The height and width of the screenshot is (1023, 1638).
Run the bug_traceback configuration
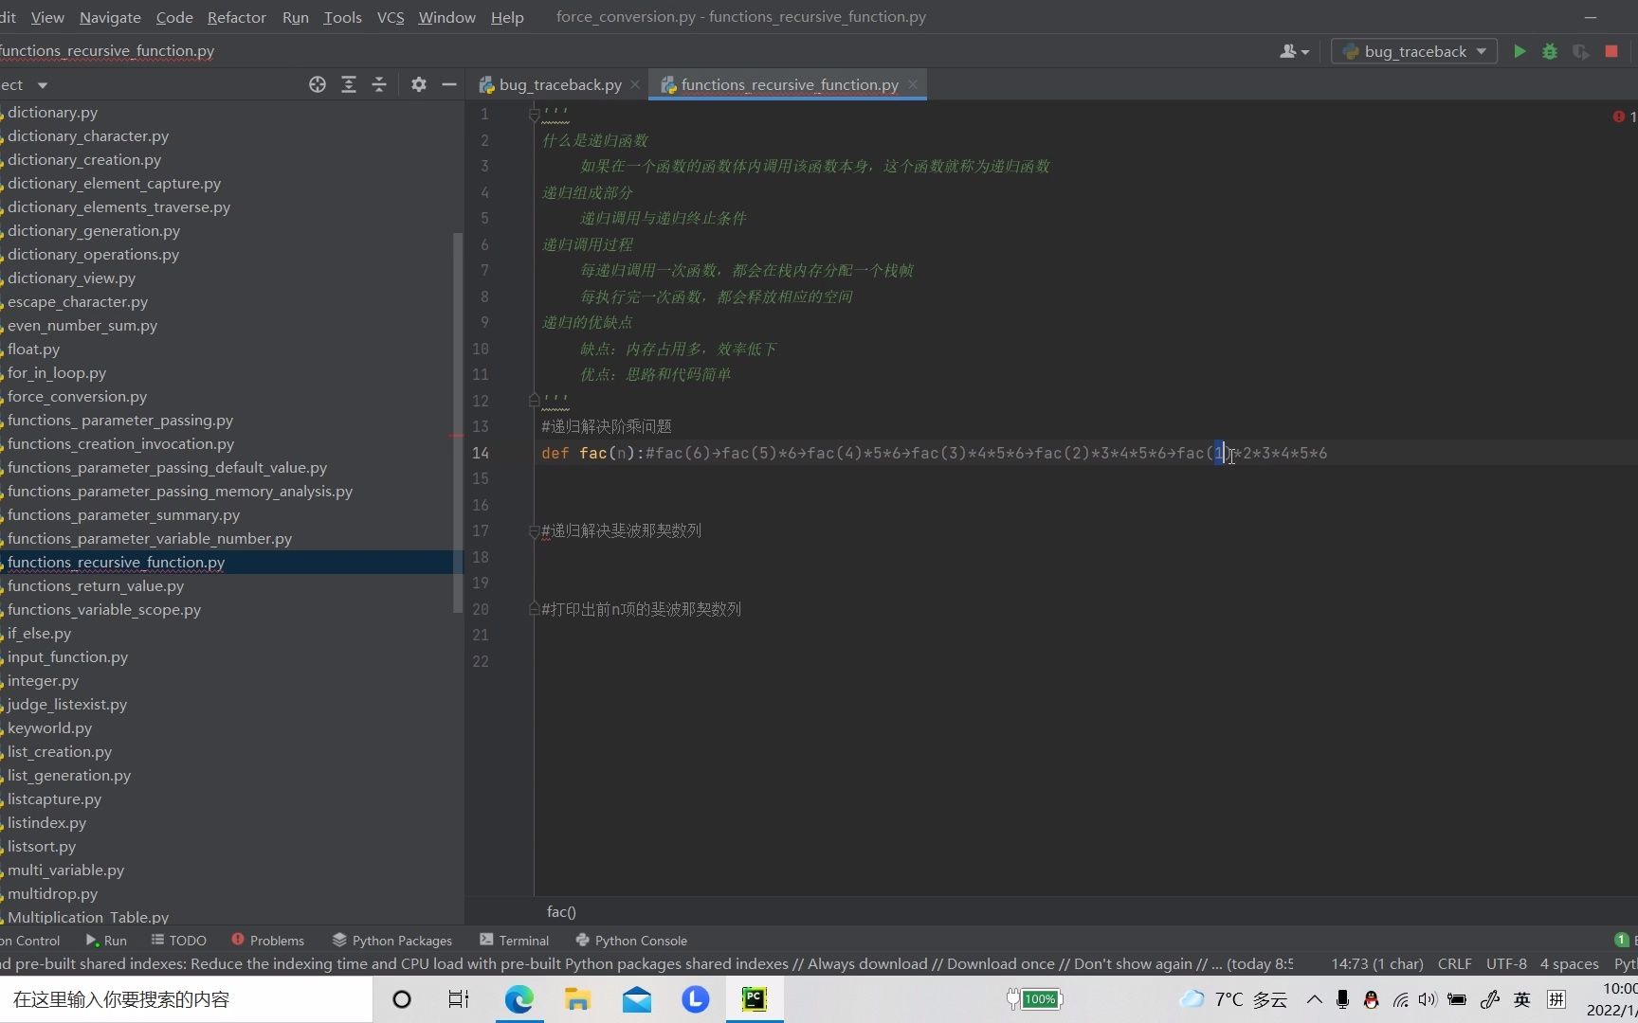(x=1520, y=51)
